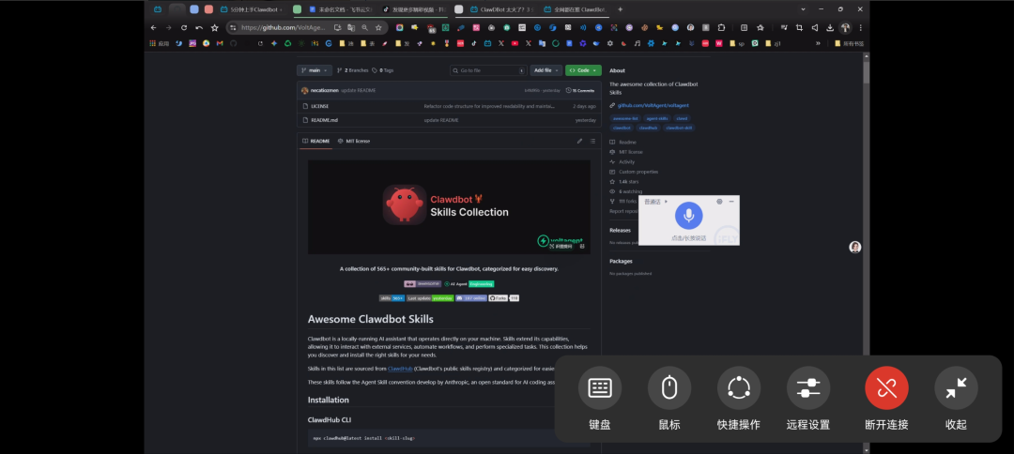Open the browser profile avatar

(x=845, y=28)
